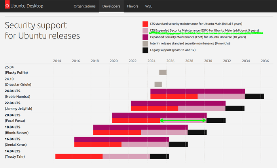Click the 16.04 LTS label
277x168 pixels.
[13, 139]
